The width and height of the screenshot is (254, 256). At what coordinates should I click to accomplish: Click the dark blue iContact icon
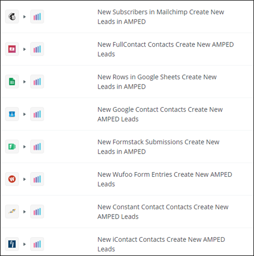[12, 244]
